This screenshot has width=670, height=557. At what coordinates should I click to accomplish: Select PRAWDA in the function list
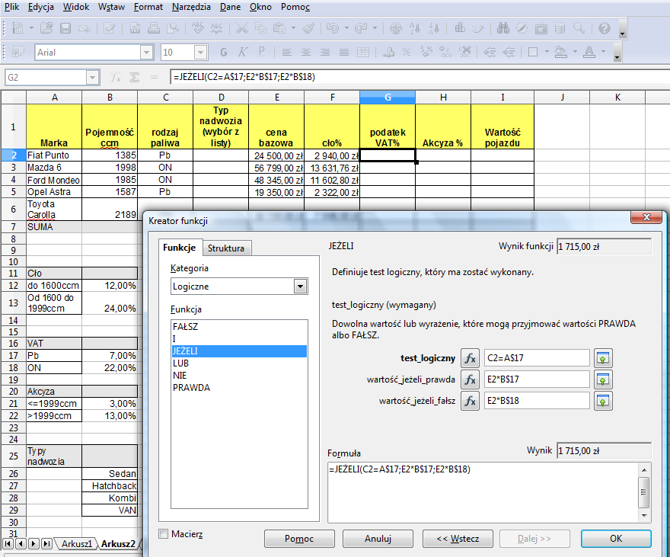239,388
